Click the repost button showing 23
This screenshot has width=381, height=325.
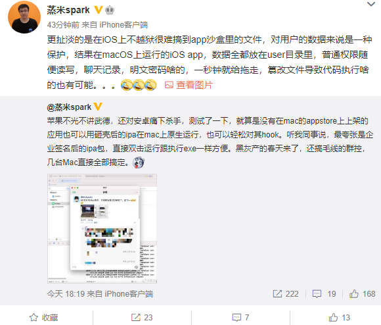142,318
